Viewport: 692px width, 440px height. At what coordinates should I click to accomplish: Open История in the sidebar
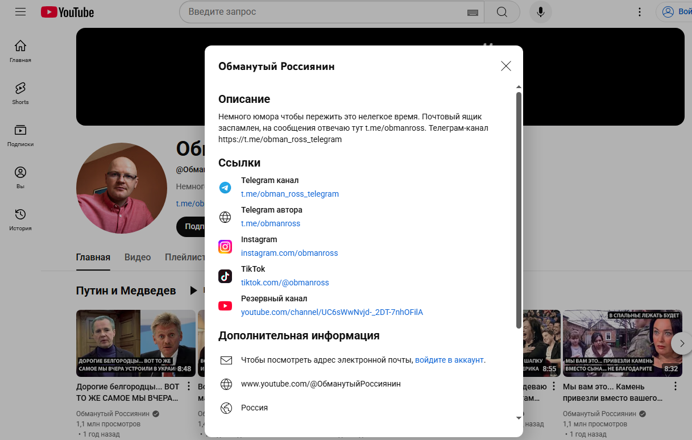point(20,219)
